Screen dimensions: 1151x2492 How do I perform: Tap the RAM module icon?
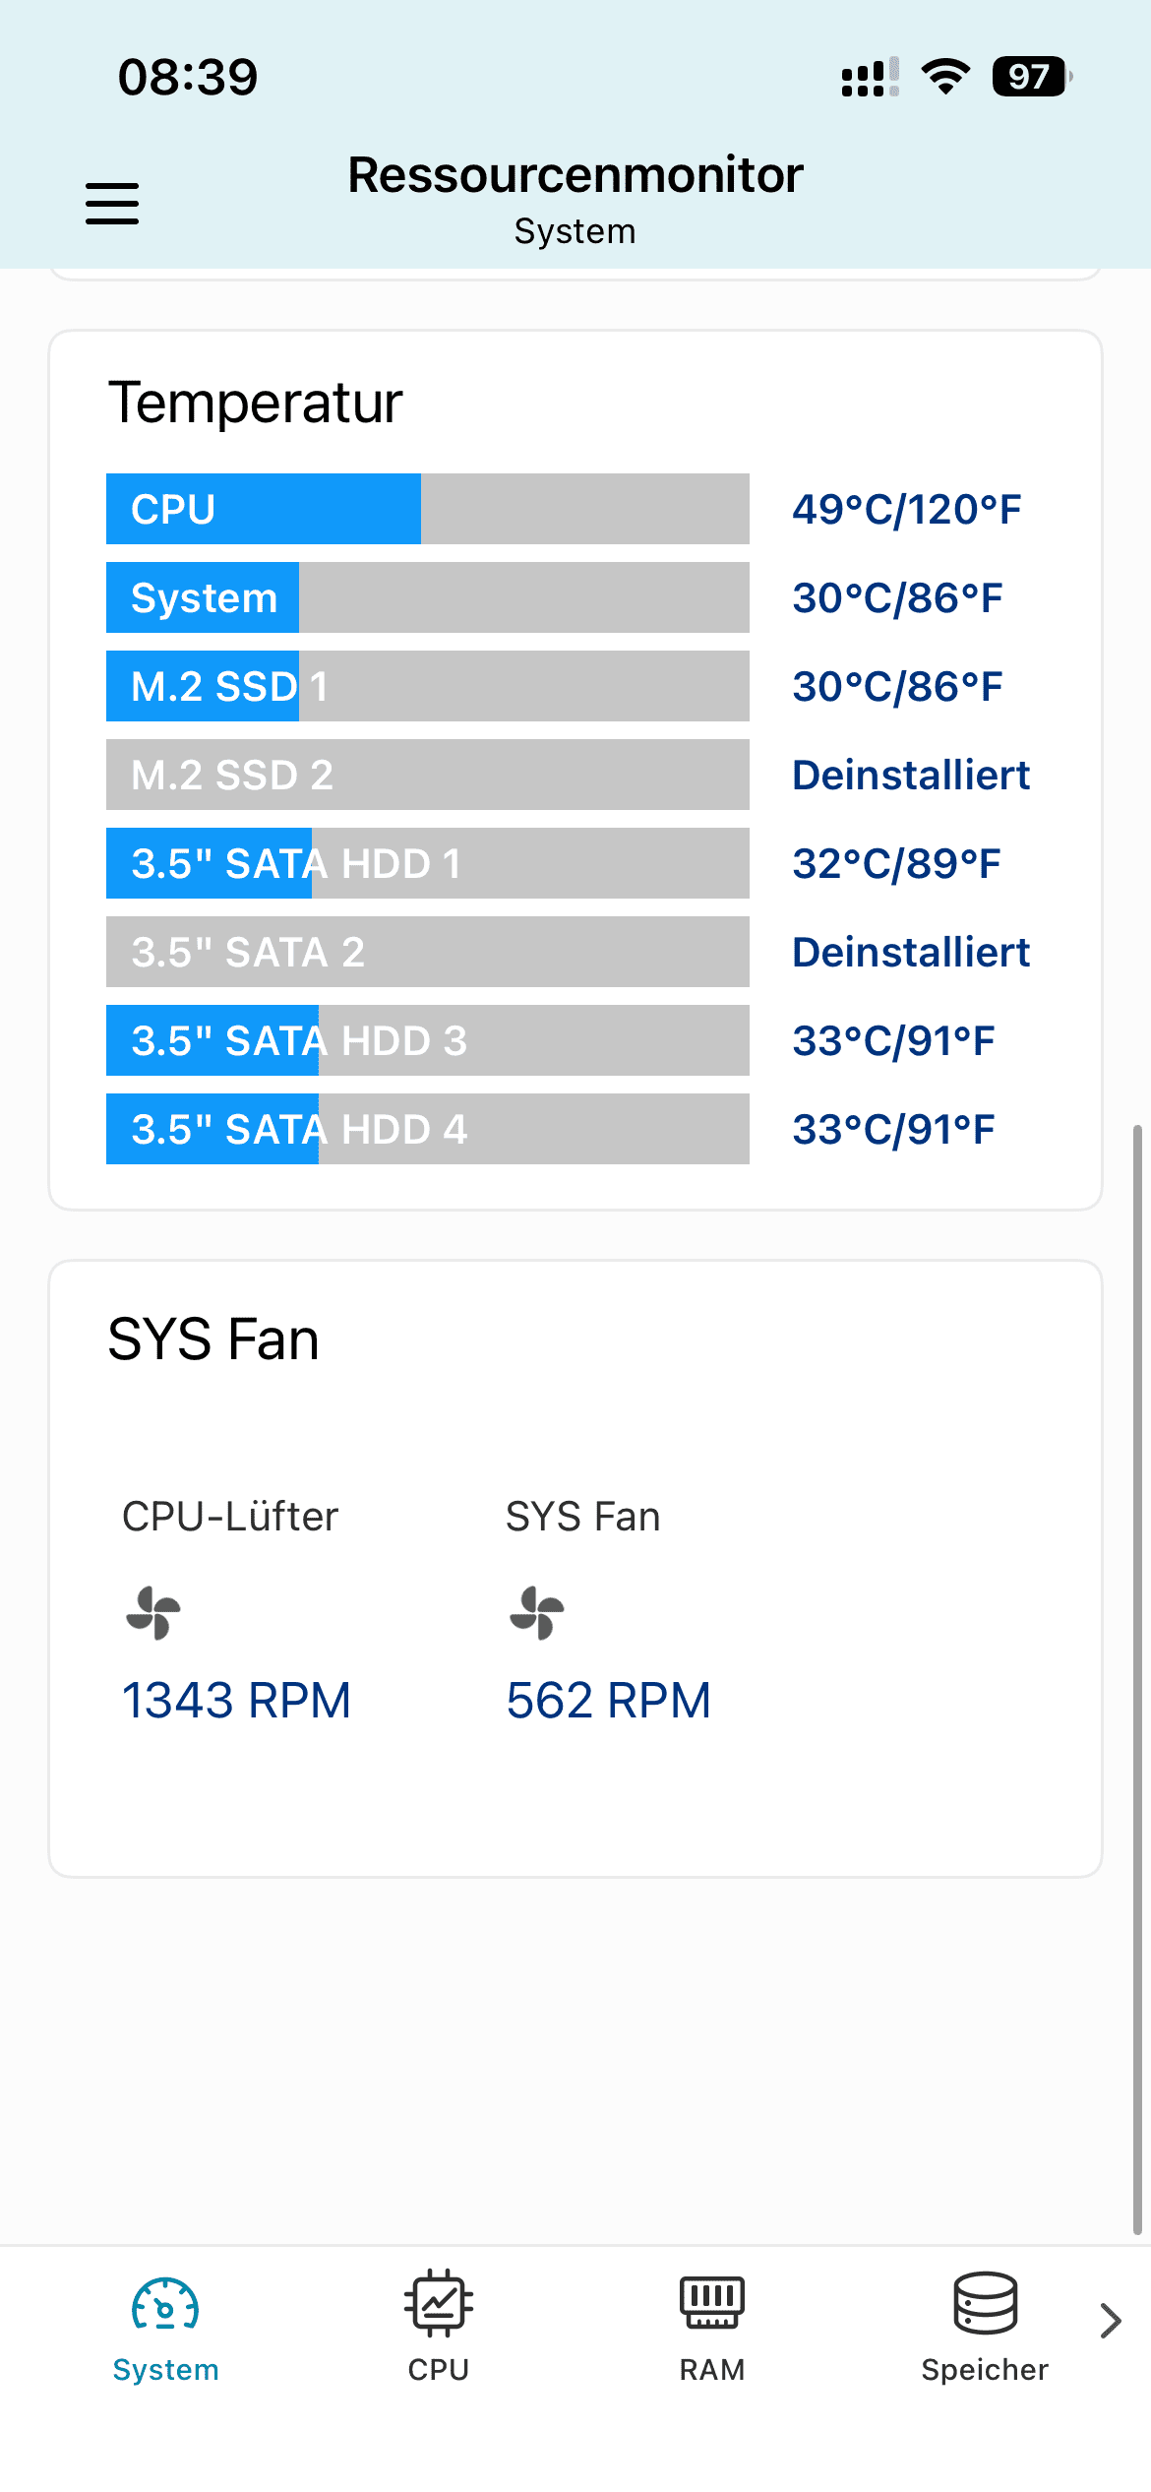[x=712, y=2302]
